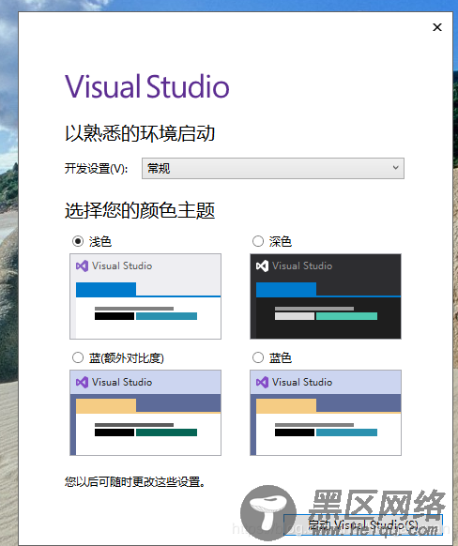Close the Visual Studio setup dialog
Screen dimensions: 458x546
coord(437,27)
